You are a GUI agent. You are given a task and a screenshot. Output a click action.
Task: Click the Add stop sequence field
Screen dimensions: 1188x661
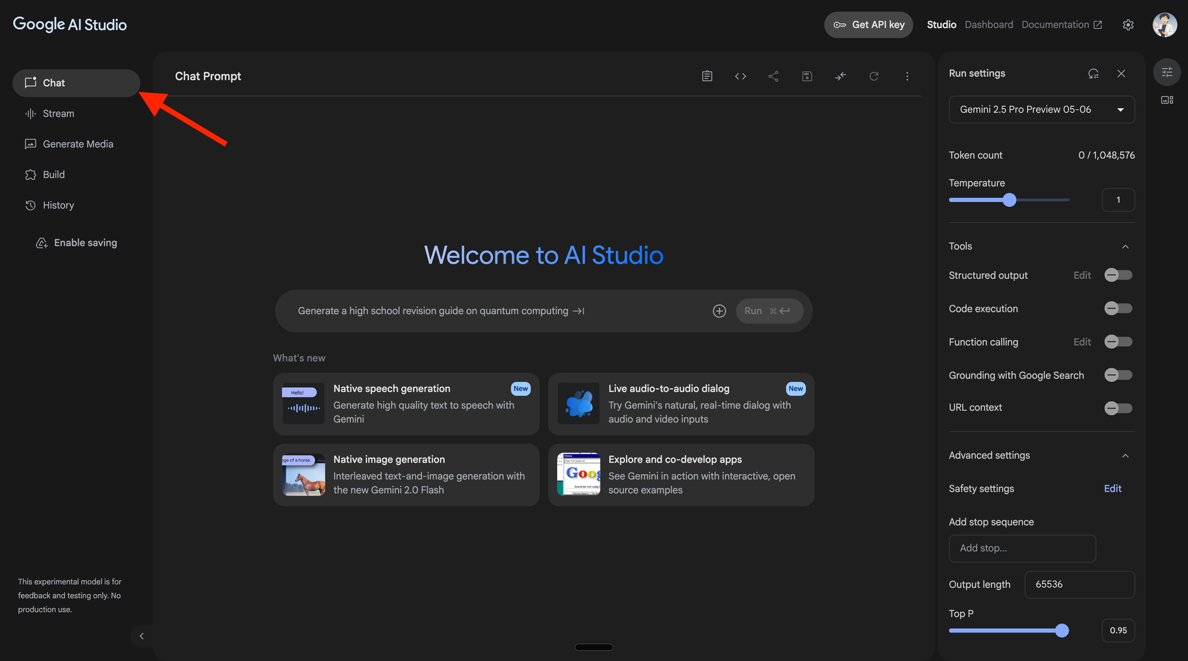[x=1022, y=548]
